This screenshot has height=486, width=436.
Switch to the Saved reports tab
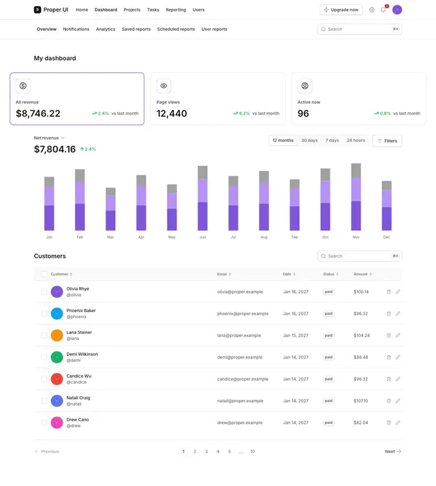[136, 29]
